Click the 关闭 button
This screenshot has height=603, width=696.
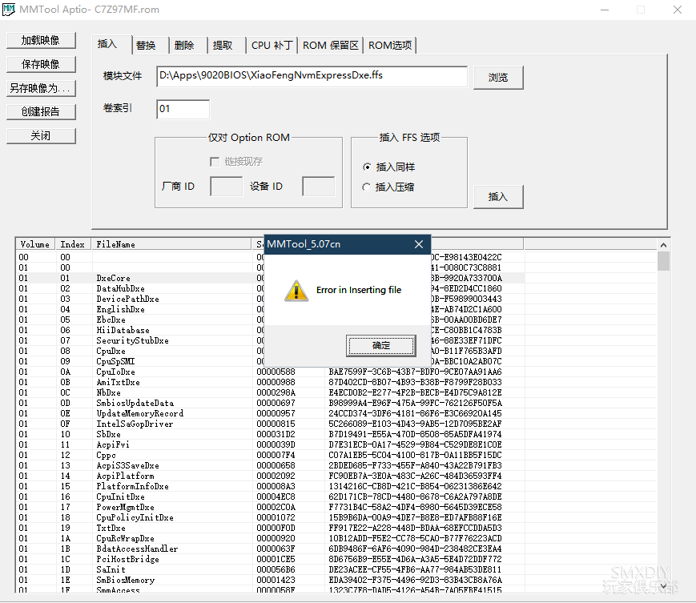pos(41,136)
